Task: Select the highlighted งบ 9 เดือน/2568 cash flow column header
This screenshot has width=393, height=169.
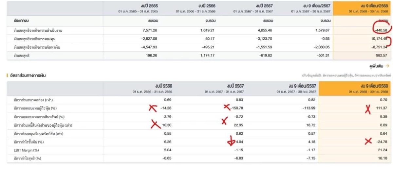Action: coord(362,8)
